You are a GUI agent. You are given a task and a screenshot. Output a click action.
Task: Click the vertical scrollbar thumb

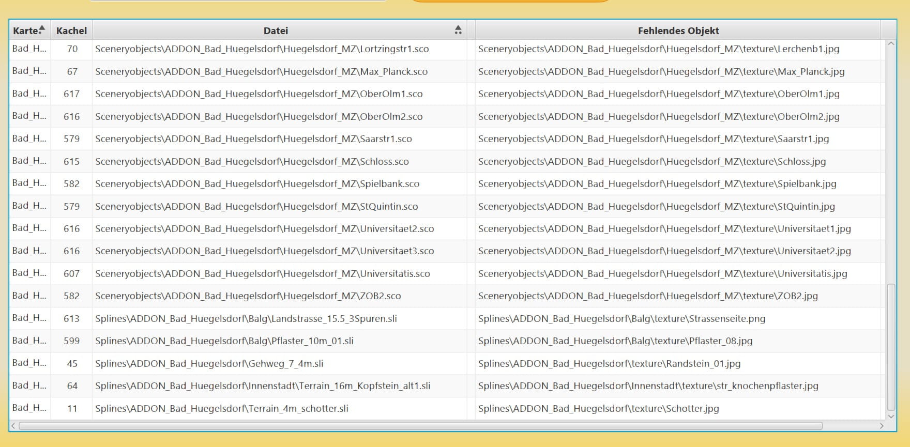point(890,346)
